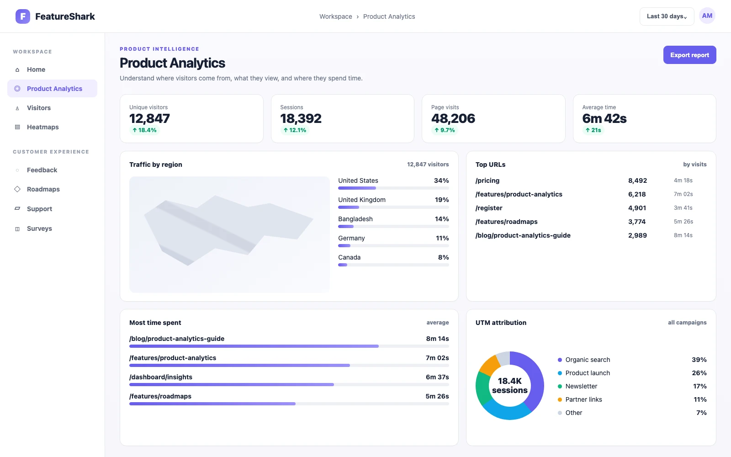
Task: Navigate to Roadmaps
Action: coord(52,189)
